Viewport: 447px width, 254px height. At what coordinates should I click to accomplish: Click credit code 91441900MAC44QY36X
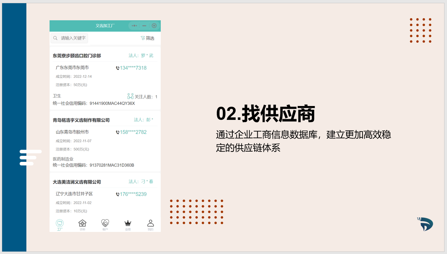(112, 104)
